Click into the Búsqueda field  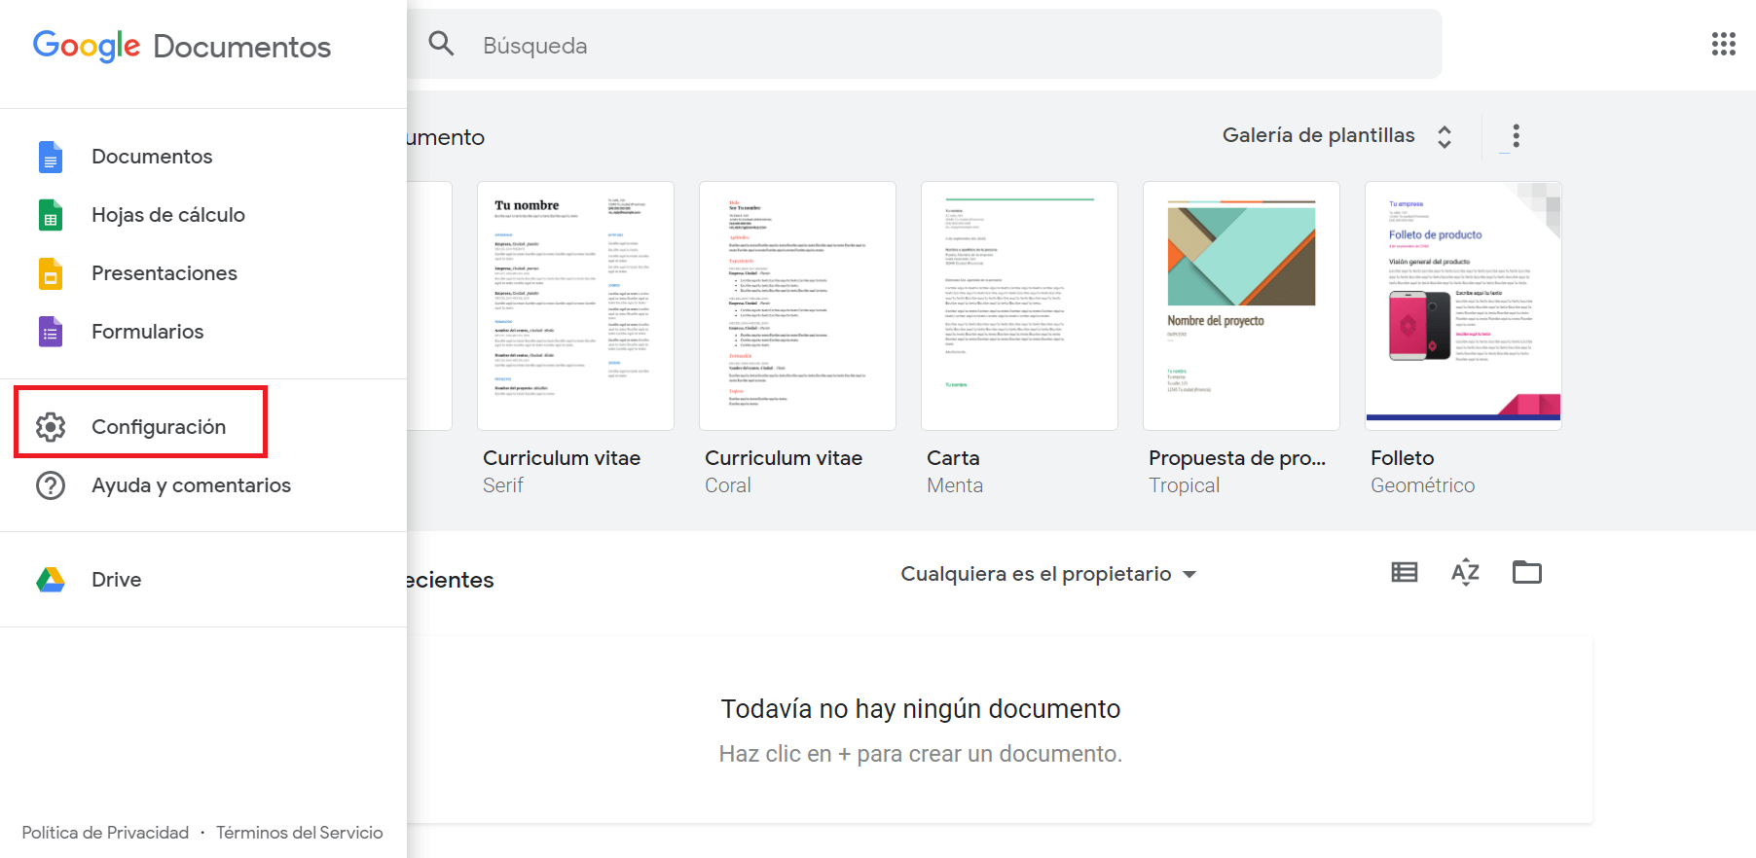pyautogui.click(x=925, y=45)
